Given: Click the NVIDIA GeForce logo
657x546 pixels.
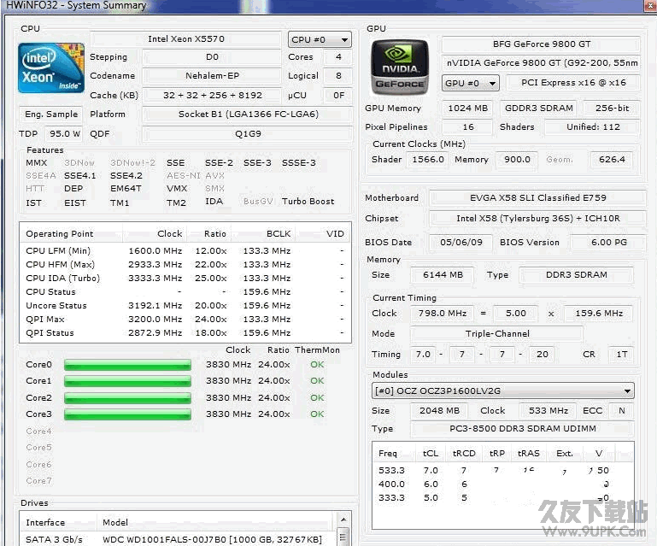Looking at the screenshot, I should (400, 67).
